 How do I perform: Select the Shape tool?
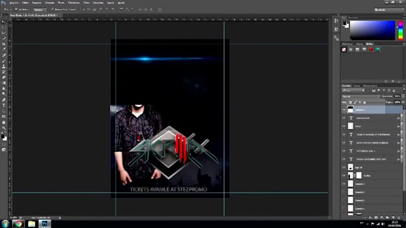[x=4, y=117]
